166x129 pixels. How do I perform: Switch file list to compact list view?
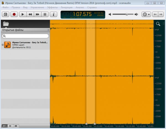[10, 126]
